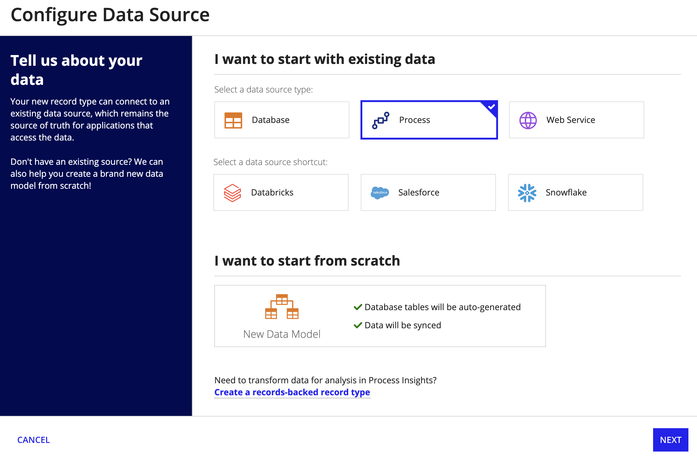Click the CANCEL link
Image resolution: width=697 pixels, height=458 pixels.
tap(33, 440)
